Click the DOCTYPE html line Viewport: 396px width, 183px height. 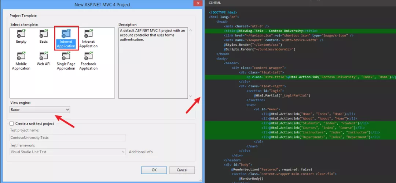223,12
